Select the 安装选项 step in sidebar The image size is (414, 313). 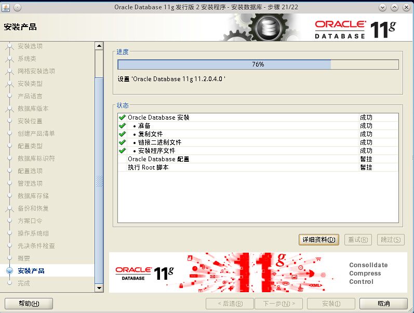[x=30, y=46]
